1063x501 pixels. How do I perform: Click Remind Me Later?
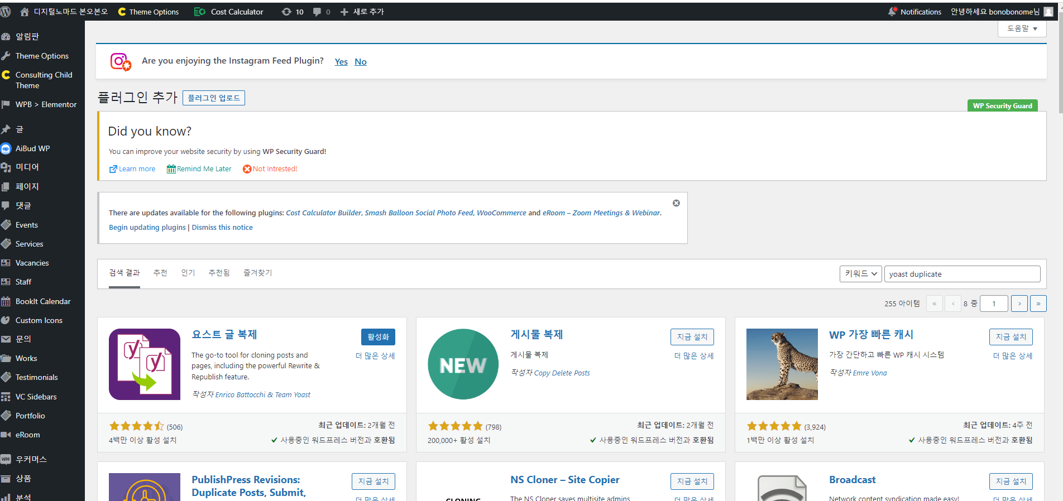199,169
